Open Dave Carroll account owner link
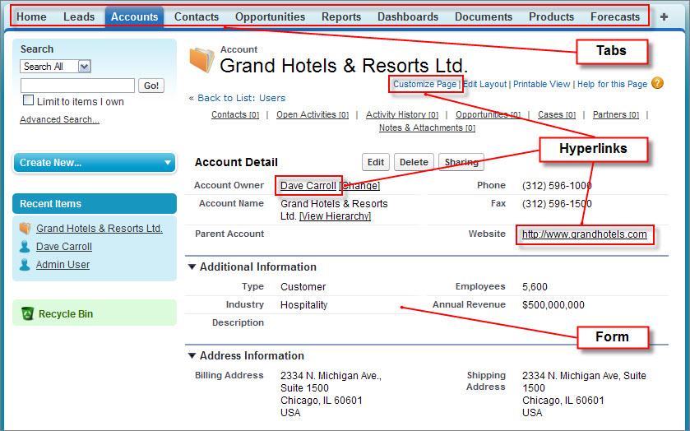 [x=308, y=185]
